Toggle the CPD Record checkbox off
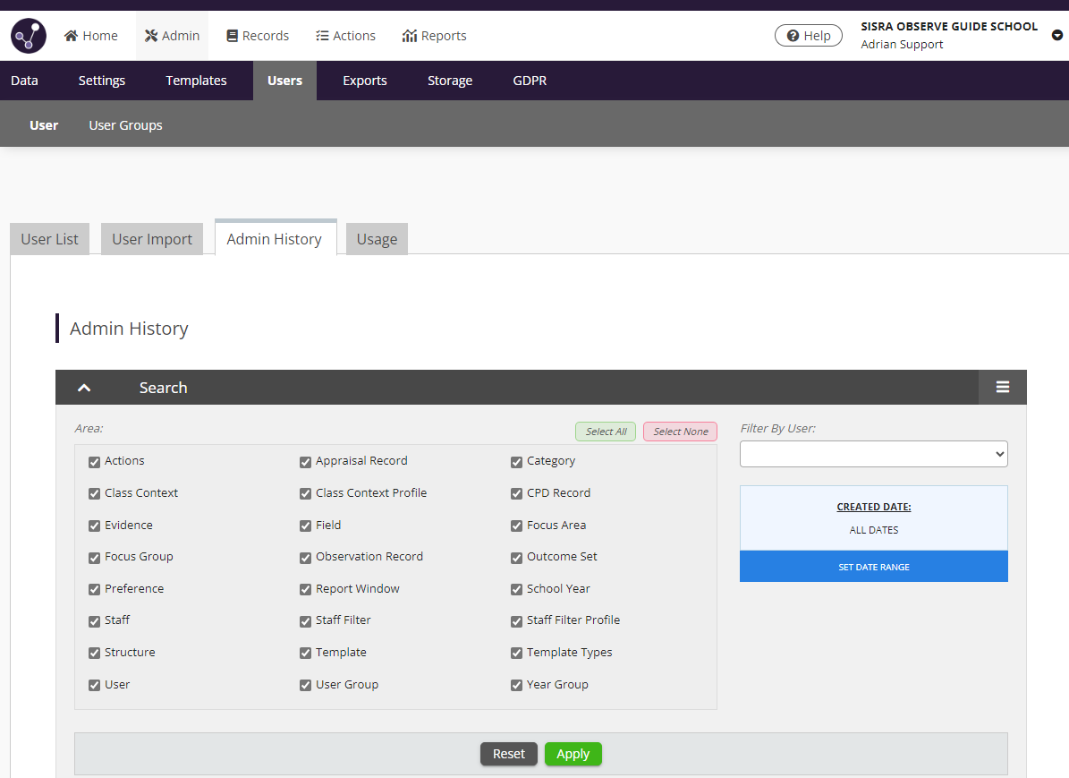Viewport: 1069px width, 778px height. [516, 492]
